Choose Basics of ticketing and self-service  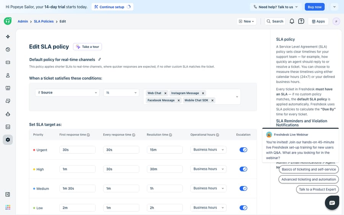[x=309, y=169]
